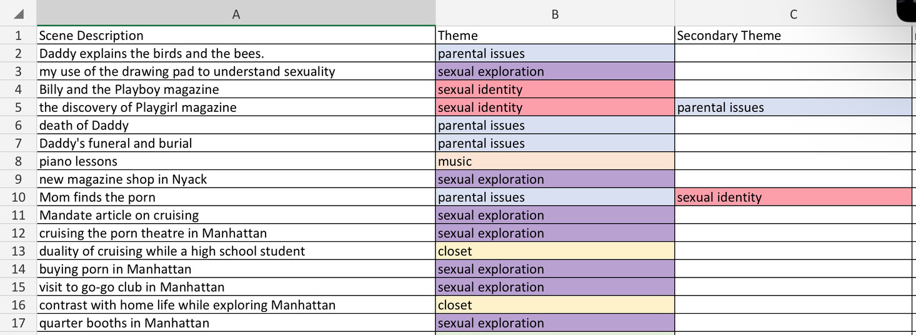The image size is (916, 335).
Task: Select cell 'duality of cruising while a high school student'
Action: [x=236, y=251]
